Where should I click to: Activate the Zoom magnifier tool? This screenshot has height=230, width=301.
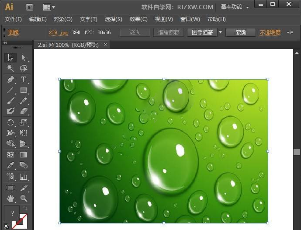[24, 198]
